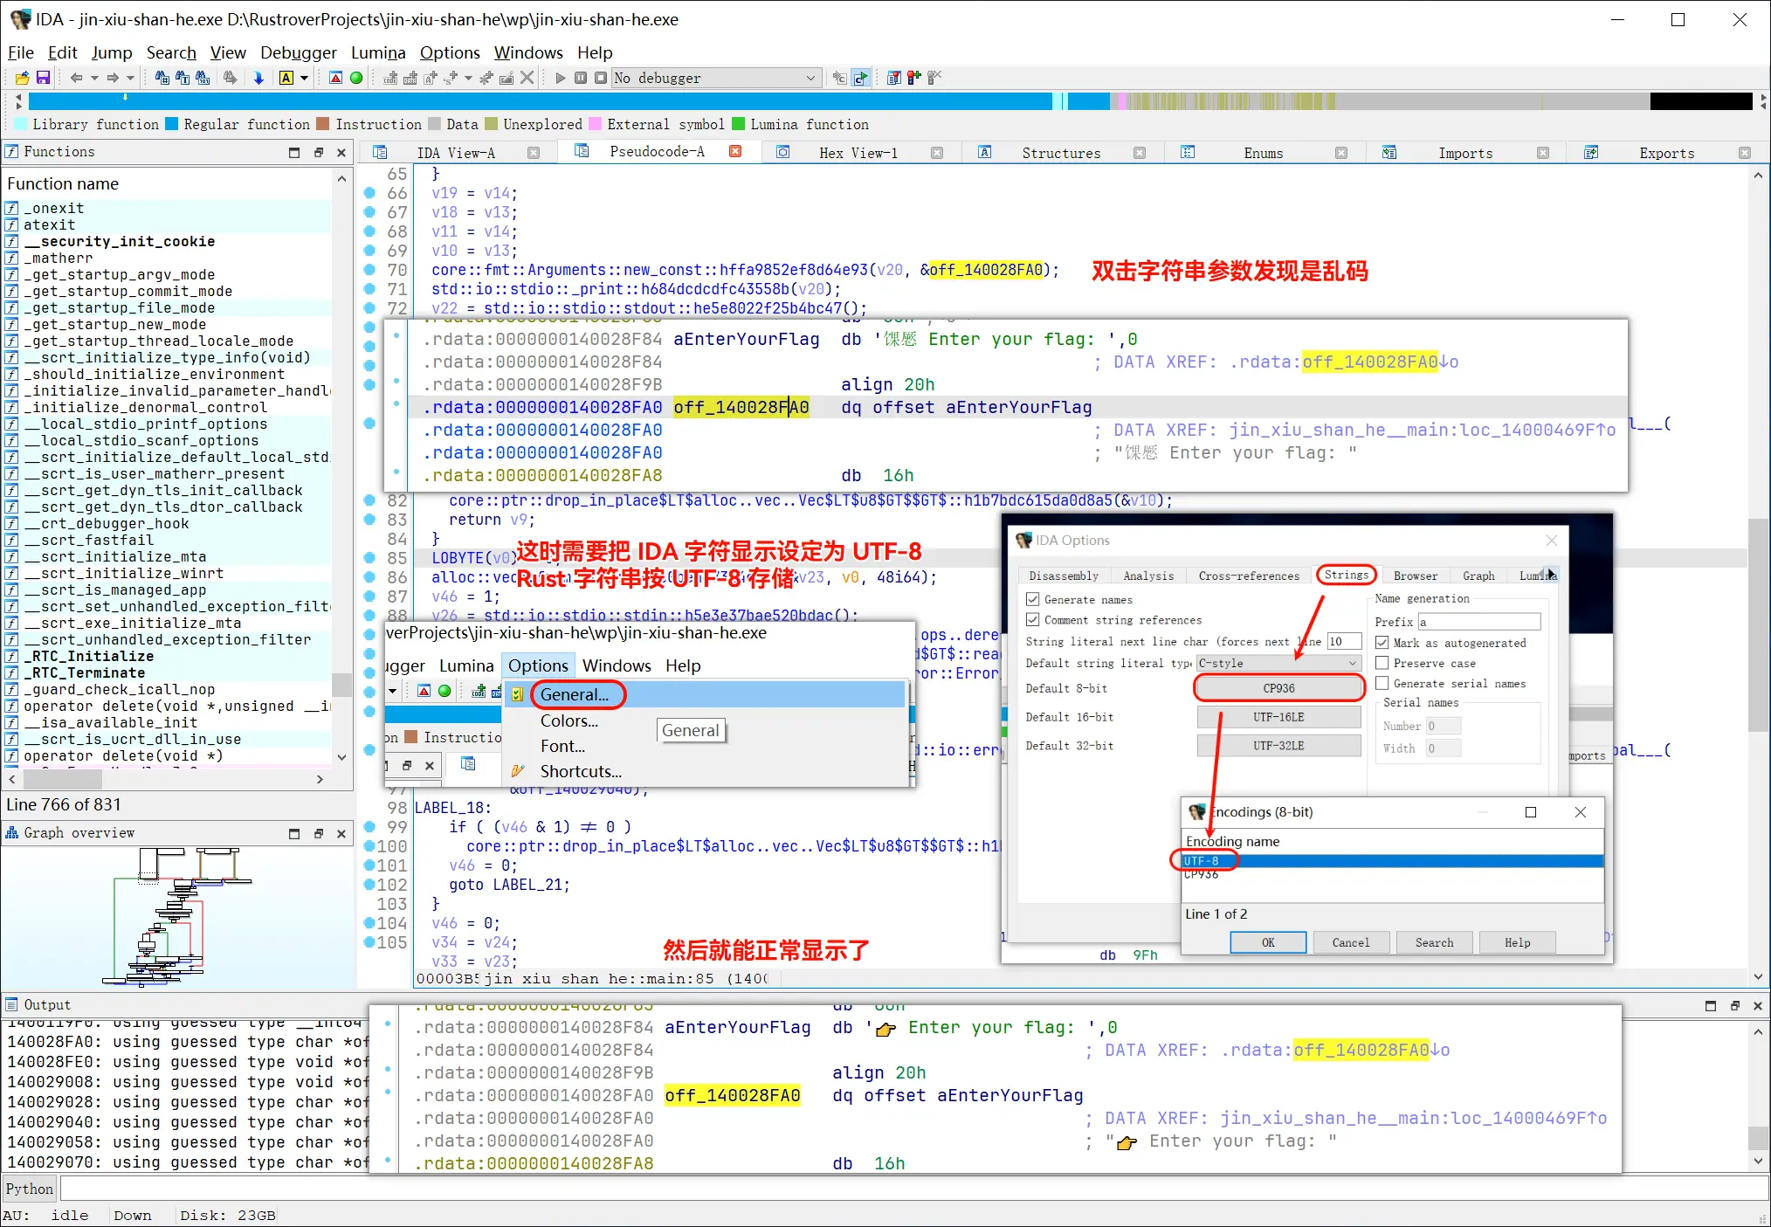Viewport: 1771px width, 1227px height.
Task: Uncheck Comment string references
Action: [1033, 620]
